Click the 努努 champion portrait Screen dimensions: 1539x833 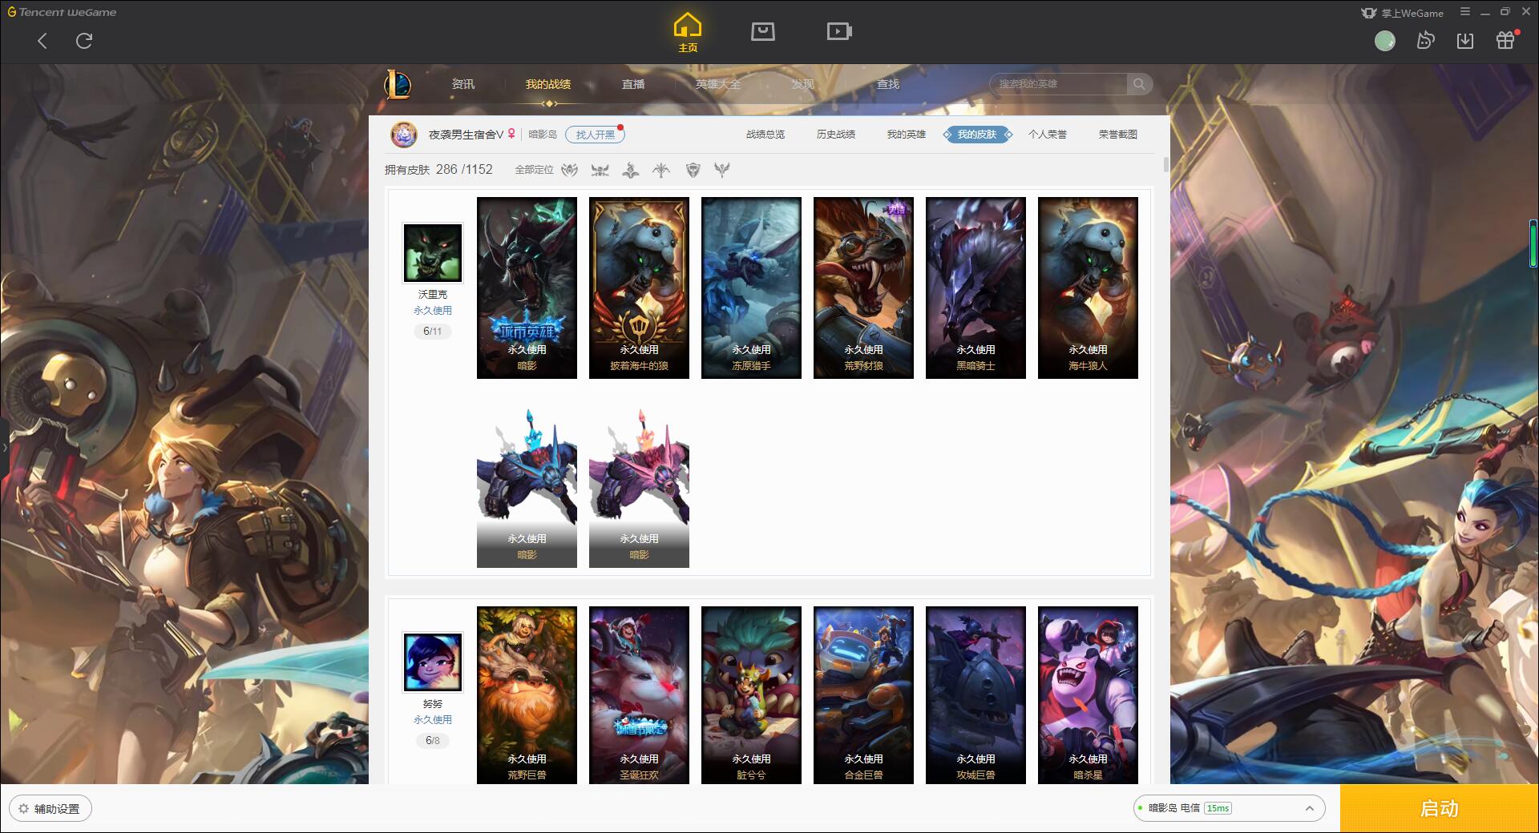click(432, 662)
